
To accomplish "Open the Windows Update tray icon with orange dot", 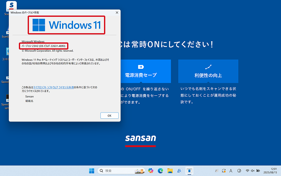I will (224, 171).
